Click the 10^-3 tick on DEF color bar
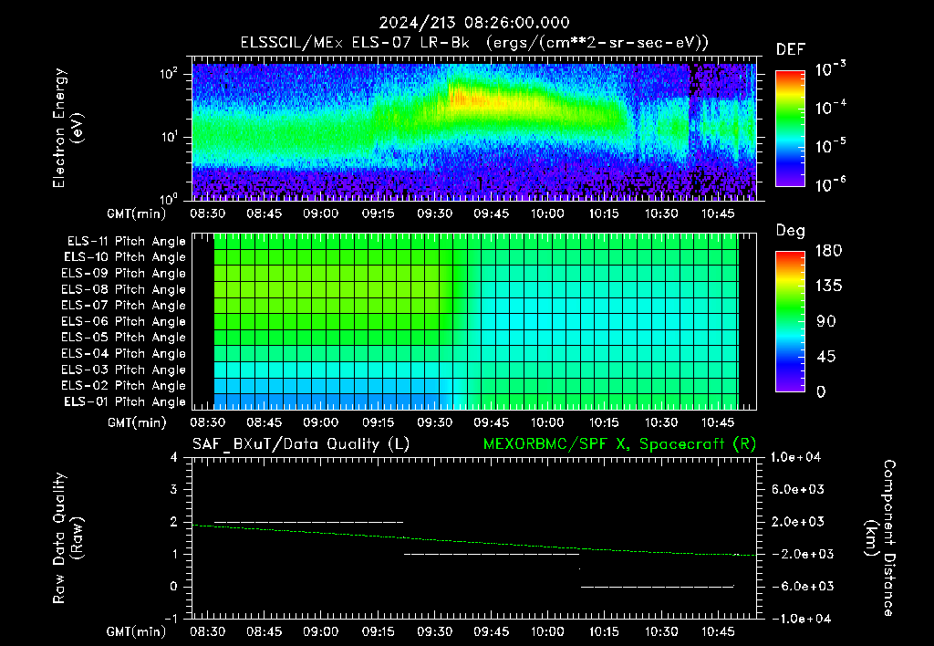 point(830,69)
